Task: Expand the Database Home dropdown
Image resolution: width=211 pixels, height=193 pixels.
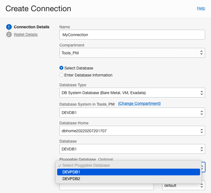Action: coord(132,131)
